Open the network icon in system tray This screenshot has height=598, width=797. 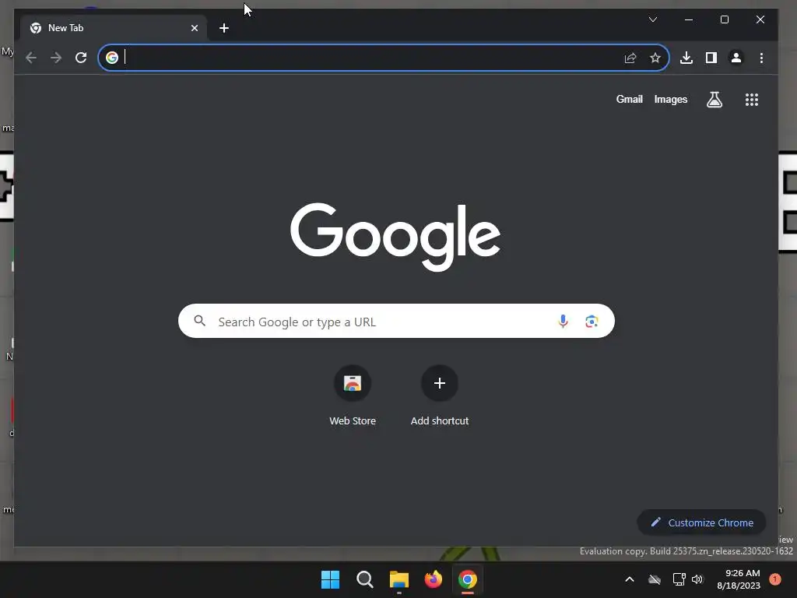tap(679, 579)
